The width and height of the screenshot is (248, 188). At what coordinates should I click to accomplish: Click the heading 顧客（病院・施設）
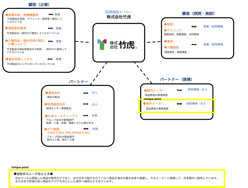pyautogui.click(x=198, y=14)
